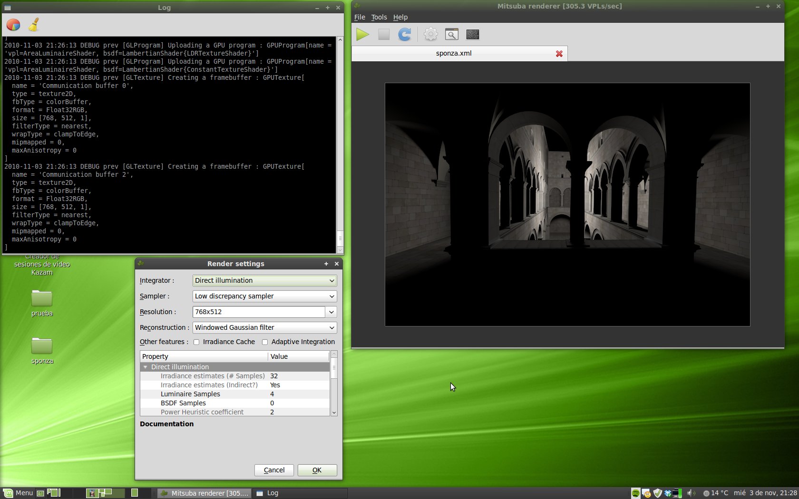This screenshot has width=799, height=499.
Task: Enable the Irradiance Cache checkbox
Action: (x=196, y=342)
